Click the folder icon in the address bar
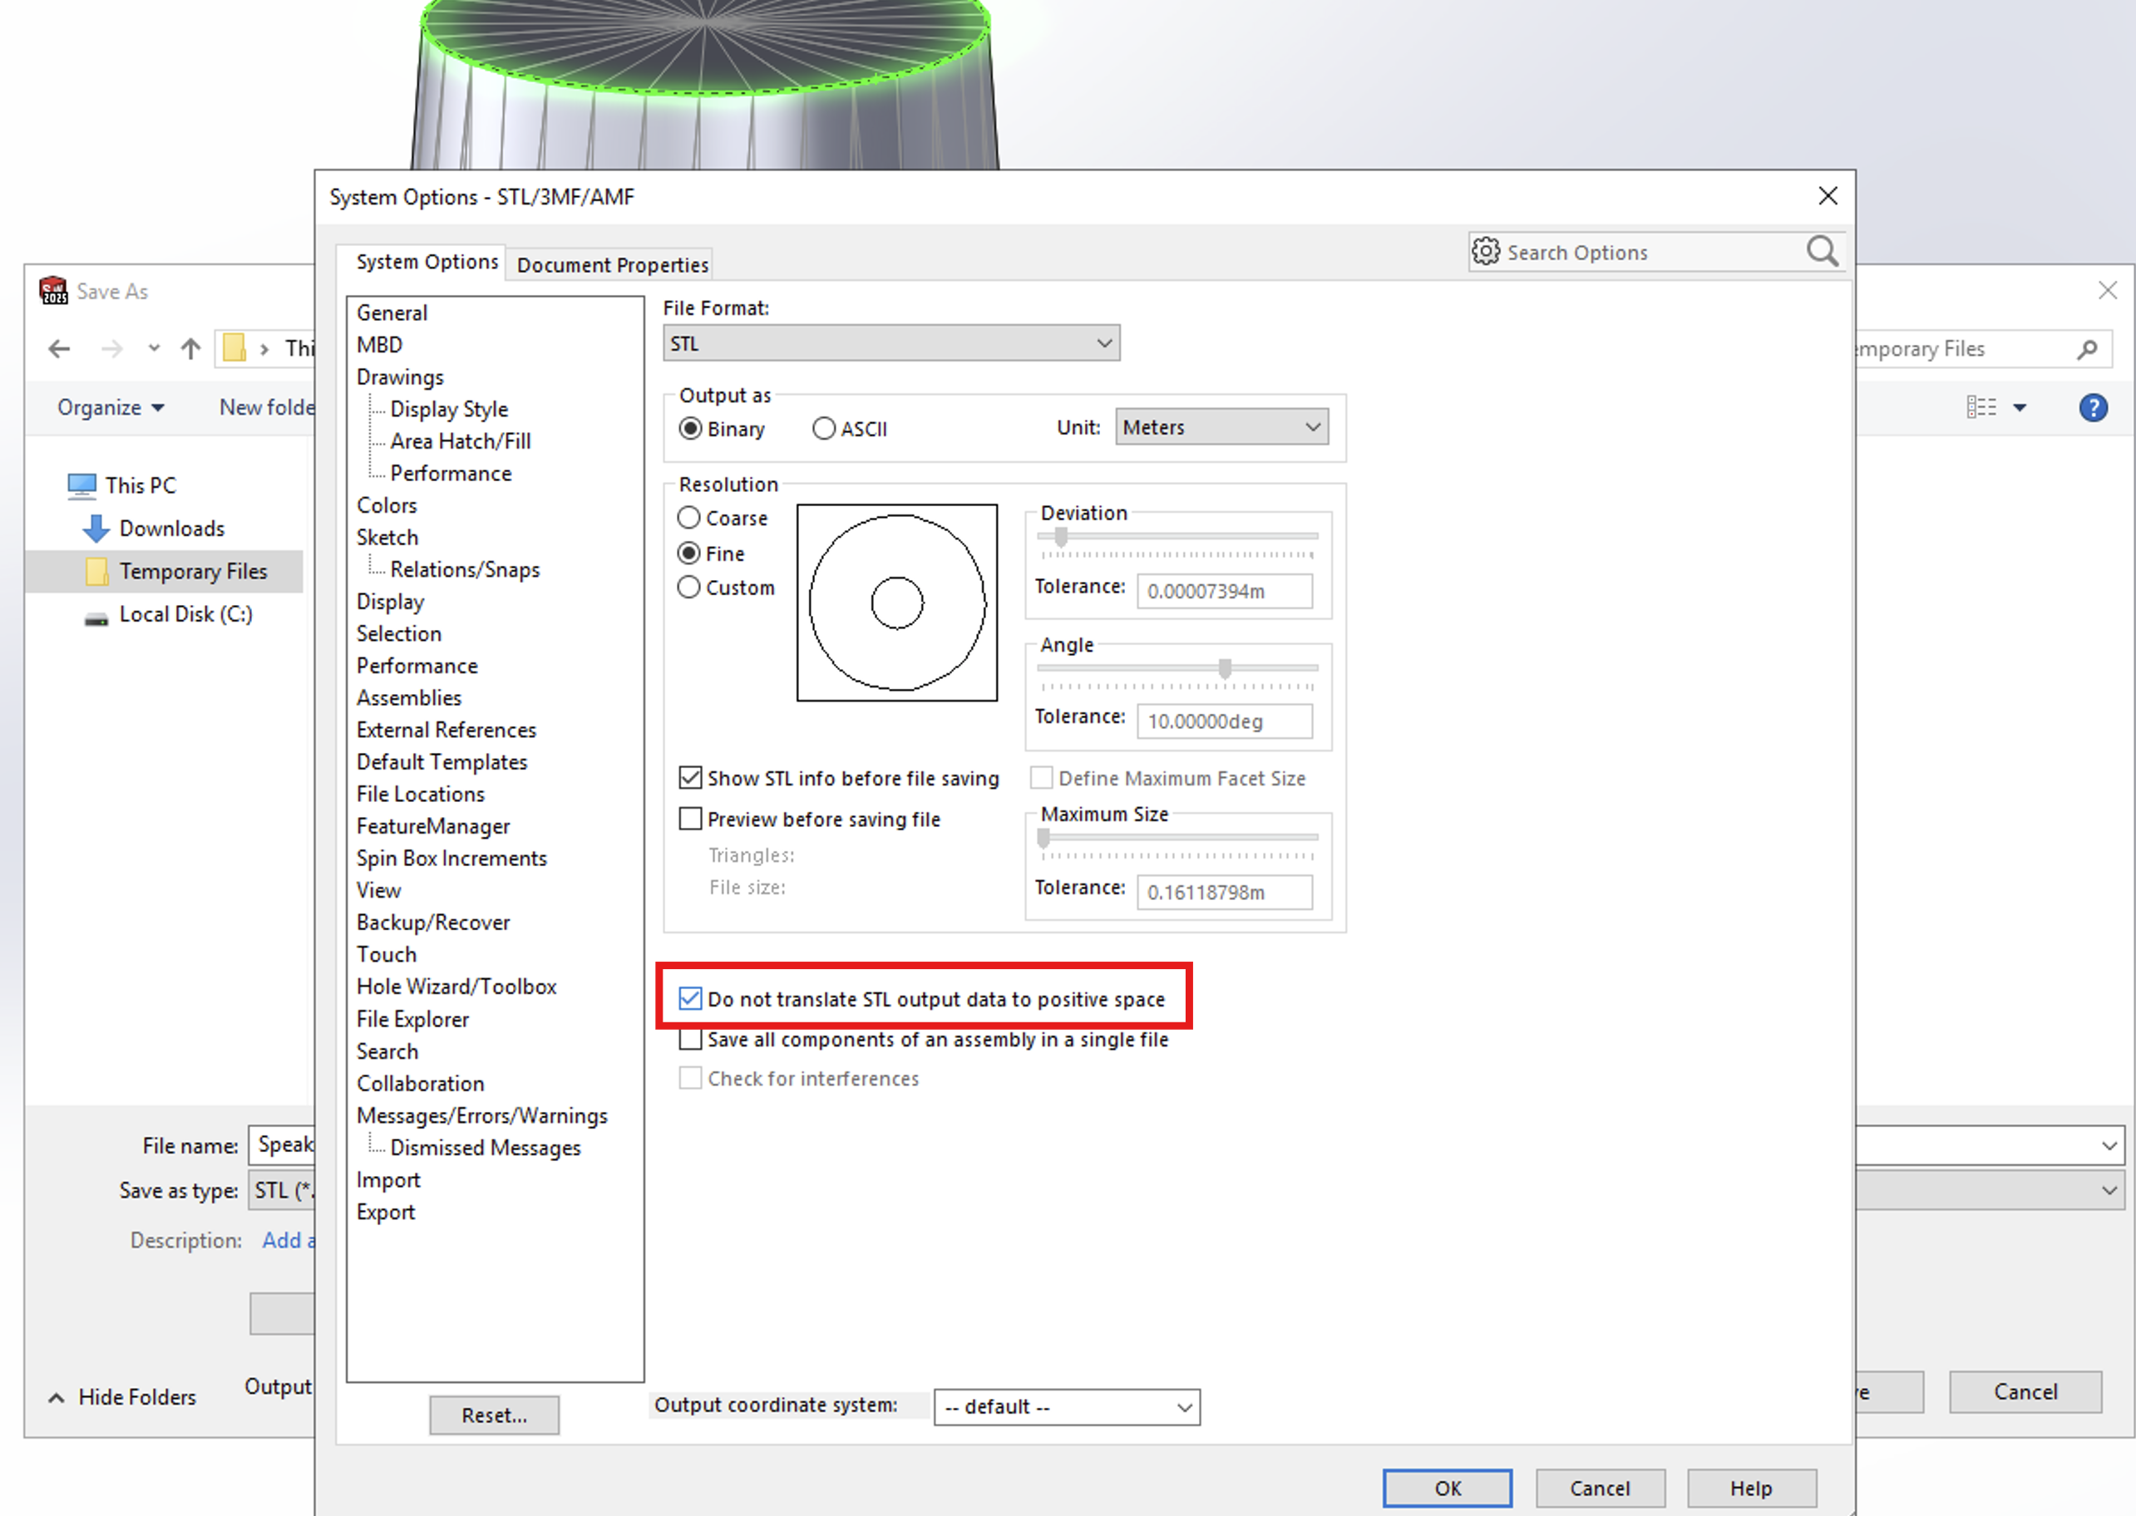The width and height of the screenshot is (2136, 1516). pyautogui.click(x=234, y=349)
